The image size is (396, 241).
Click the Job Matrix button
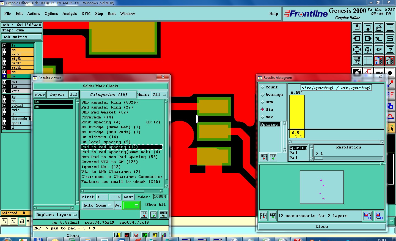[21, 37]
